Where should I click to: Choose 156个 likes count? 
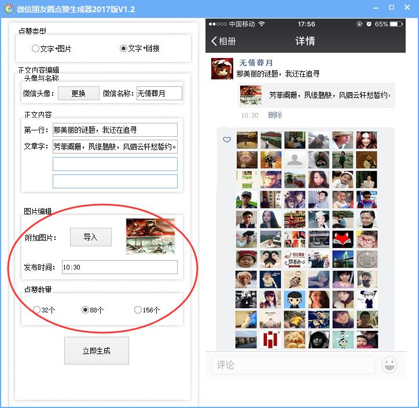(x=138, y=310)
